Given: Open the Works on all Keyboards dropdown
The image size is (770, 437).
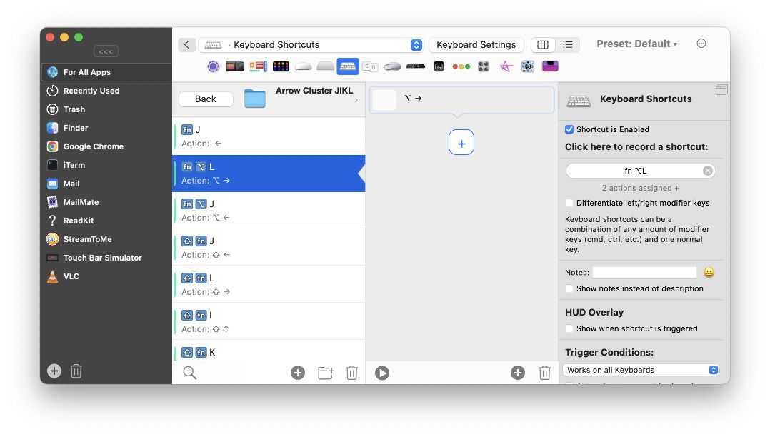Looking at the screenshot, I should [x=640, y=370].
